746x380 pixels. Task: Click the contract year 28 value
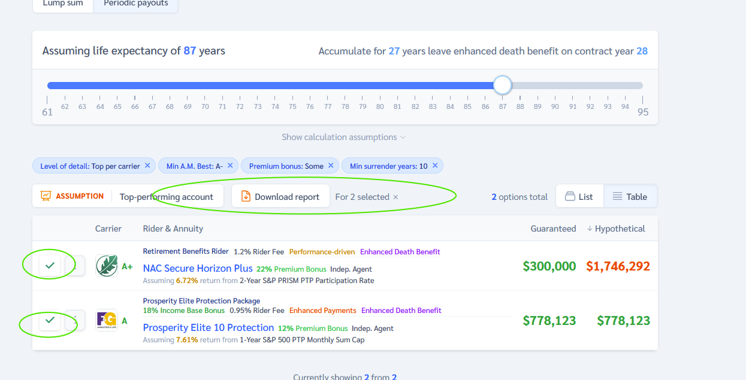point(642,51)
